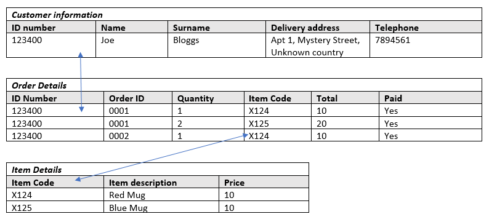Viewport: 497px width, 222px height.
Task: Click the Order Details table title
Action: (x=39, y=85)
